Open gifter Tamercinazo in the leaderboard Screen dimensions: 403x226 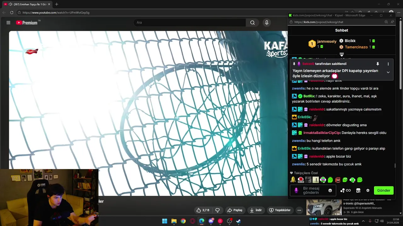(356, 47)
